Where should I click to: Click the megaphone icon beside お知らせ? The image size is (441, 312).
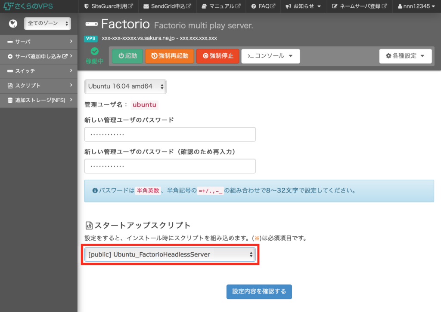click(x=288, y=6)
